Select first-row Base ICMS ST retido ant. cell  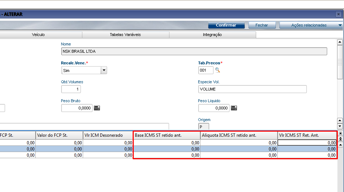(x=167, y=143)
